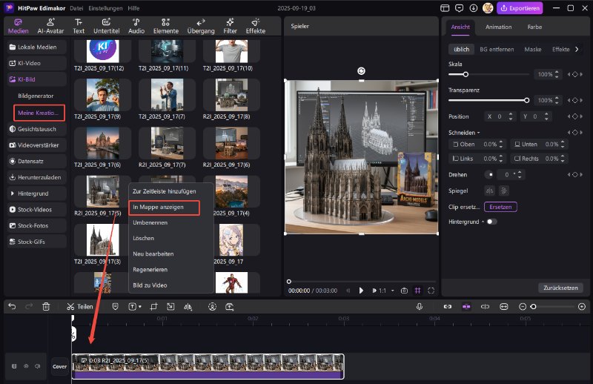Image resolution: width=593 pixels, height=384 pixels.
Task: Zoom in the timeline with plus icon
Action: (582, 306)
